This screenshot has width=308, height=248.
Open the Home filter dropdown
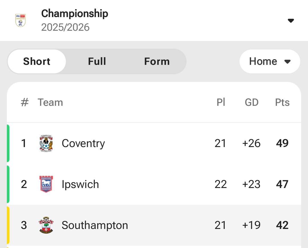(x=269, y=61)
